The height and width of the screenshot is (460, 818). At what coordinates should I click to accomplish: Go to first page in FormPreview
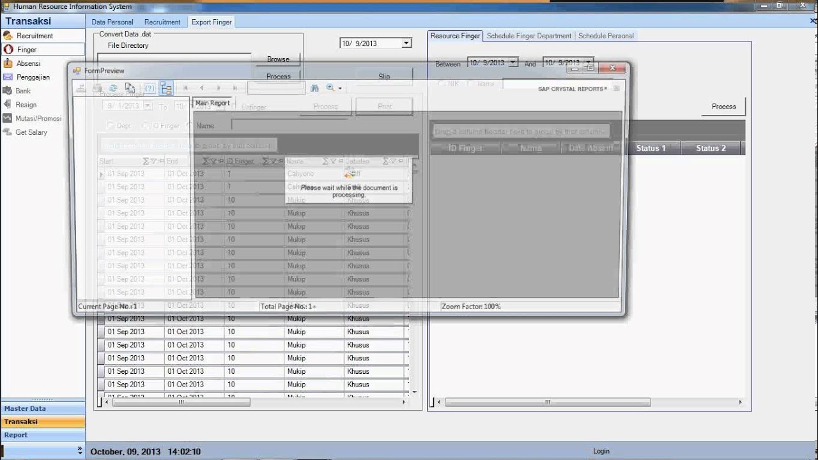click(x=185, y=88)
